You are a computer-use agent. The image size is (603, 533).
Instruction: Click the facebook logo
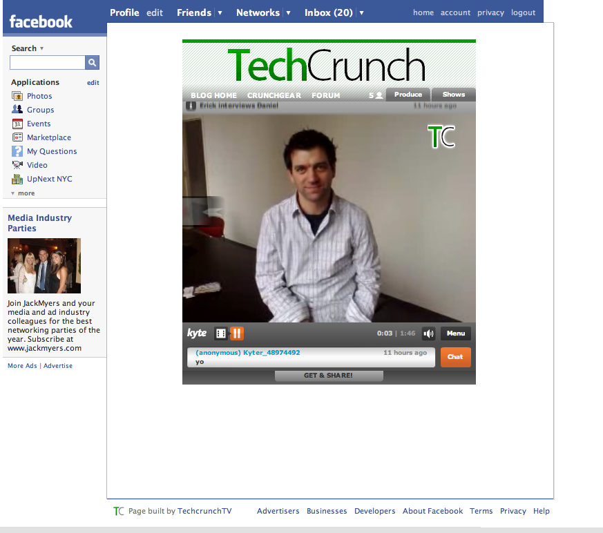41,21
